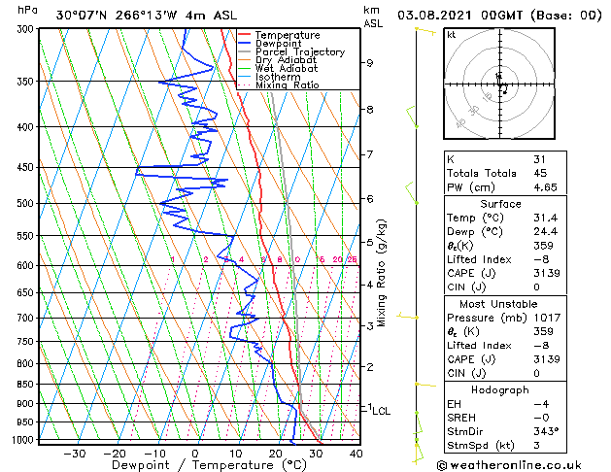Click the Surface CAPE (J) value 3139
Viewport: 611px width, 472px height.
(x=547, y=273)
